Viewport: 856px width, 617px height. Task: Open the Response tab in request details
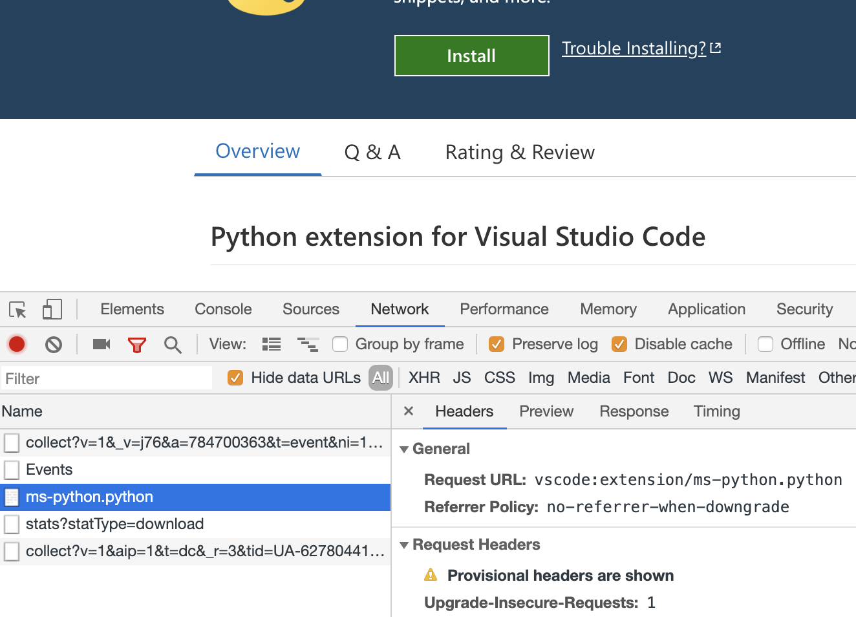(634, 411)
